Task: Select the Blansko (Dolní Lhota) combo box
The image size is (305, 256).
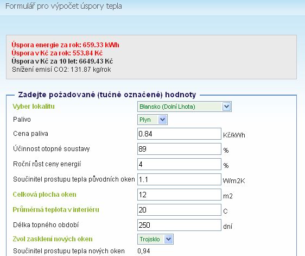Action: (x=185, y=107)
